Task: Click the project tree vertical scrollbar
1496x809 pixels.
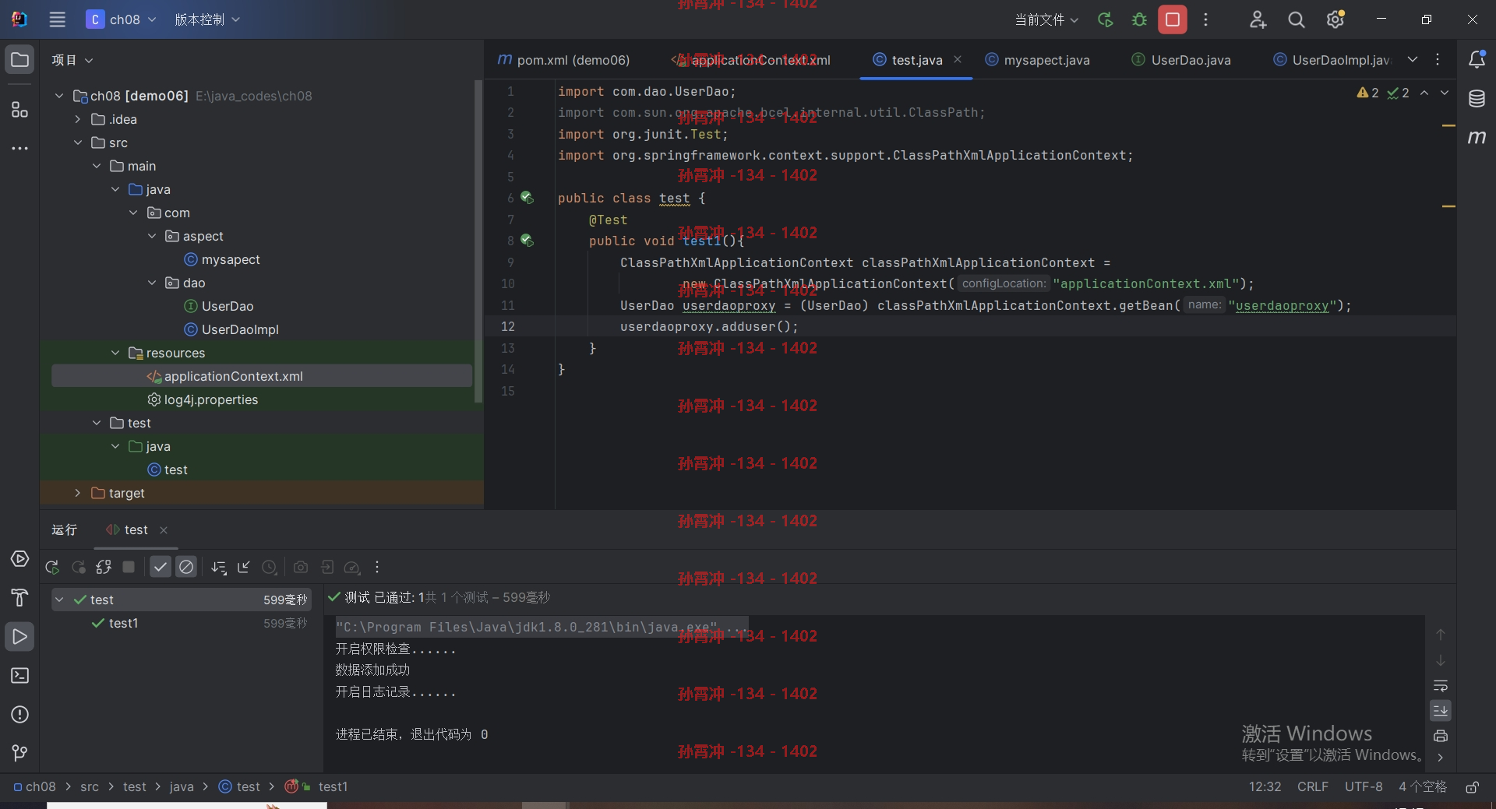Action: [478, 241]
